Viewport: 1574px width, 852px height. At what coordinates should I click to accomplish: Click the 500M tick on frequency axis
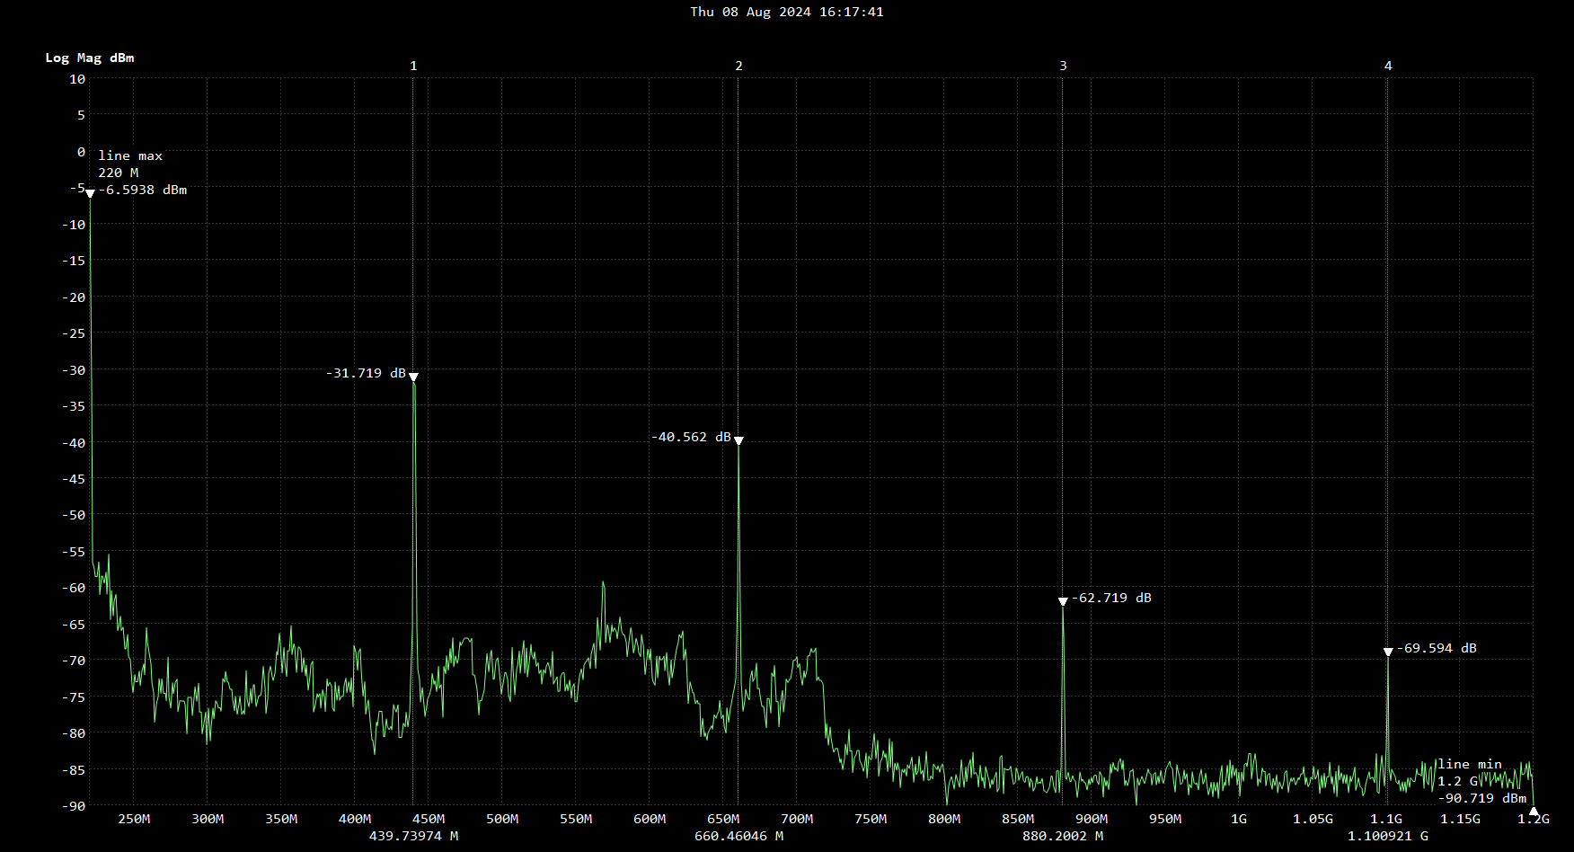pos(502,819)
